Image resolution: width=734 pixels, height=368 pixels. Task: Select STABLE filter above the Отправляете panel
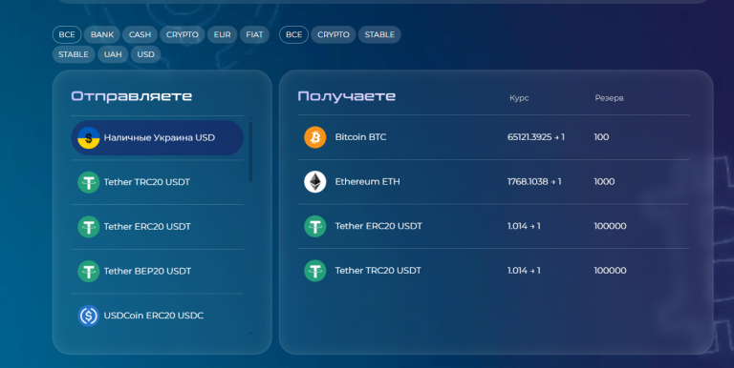(x=74, y=54)
